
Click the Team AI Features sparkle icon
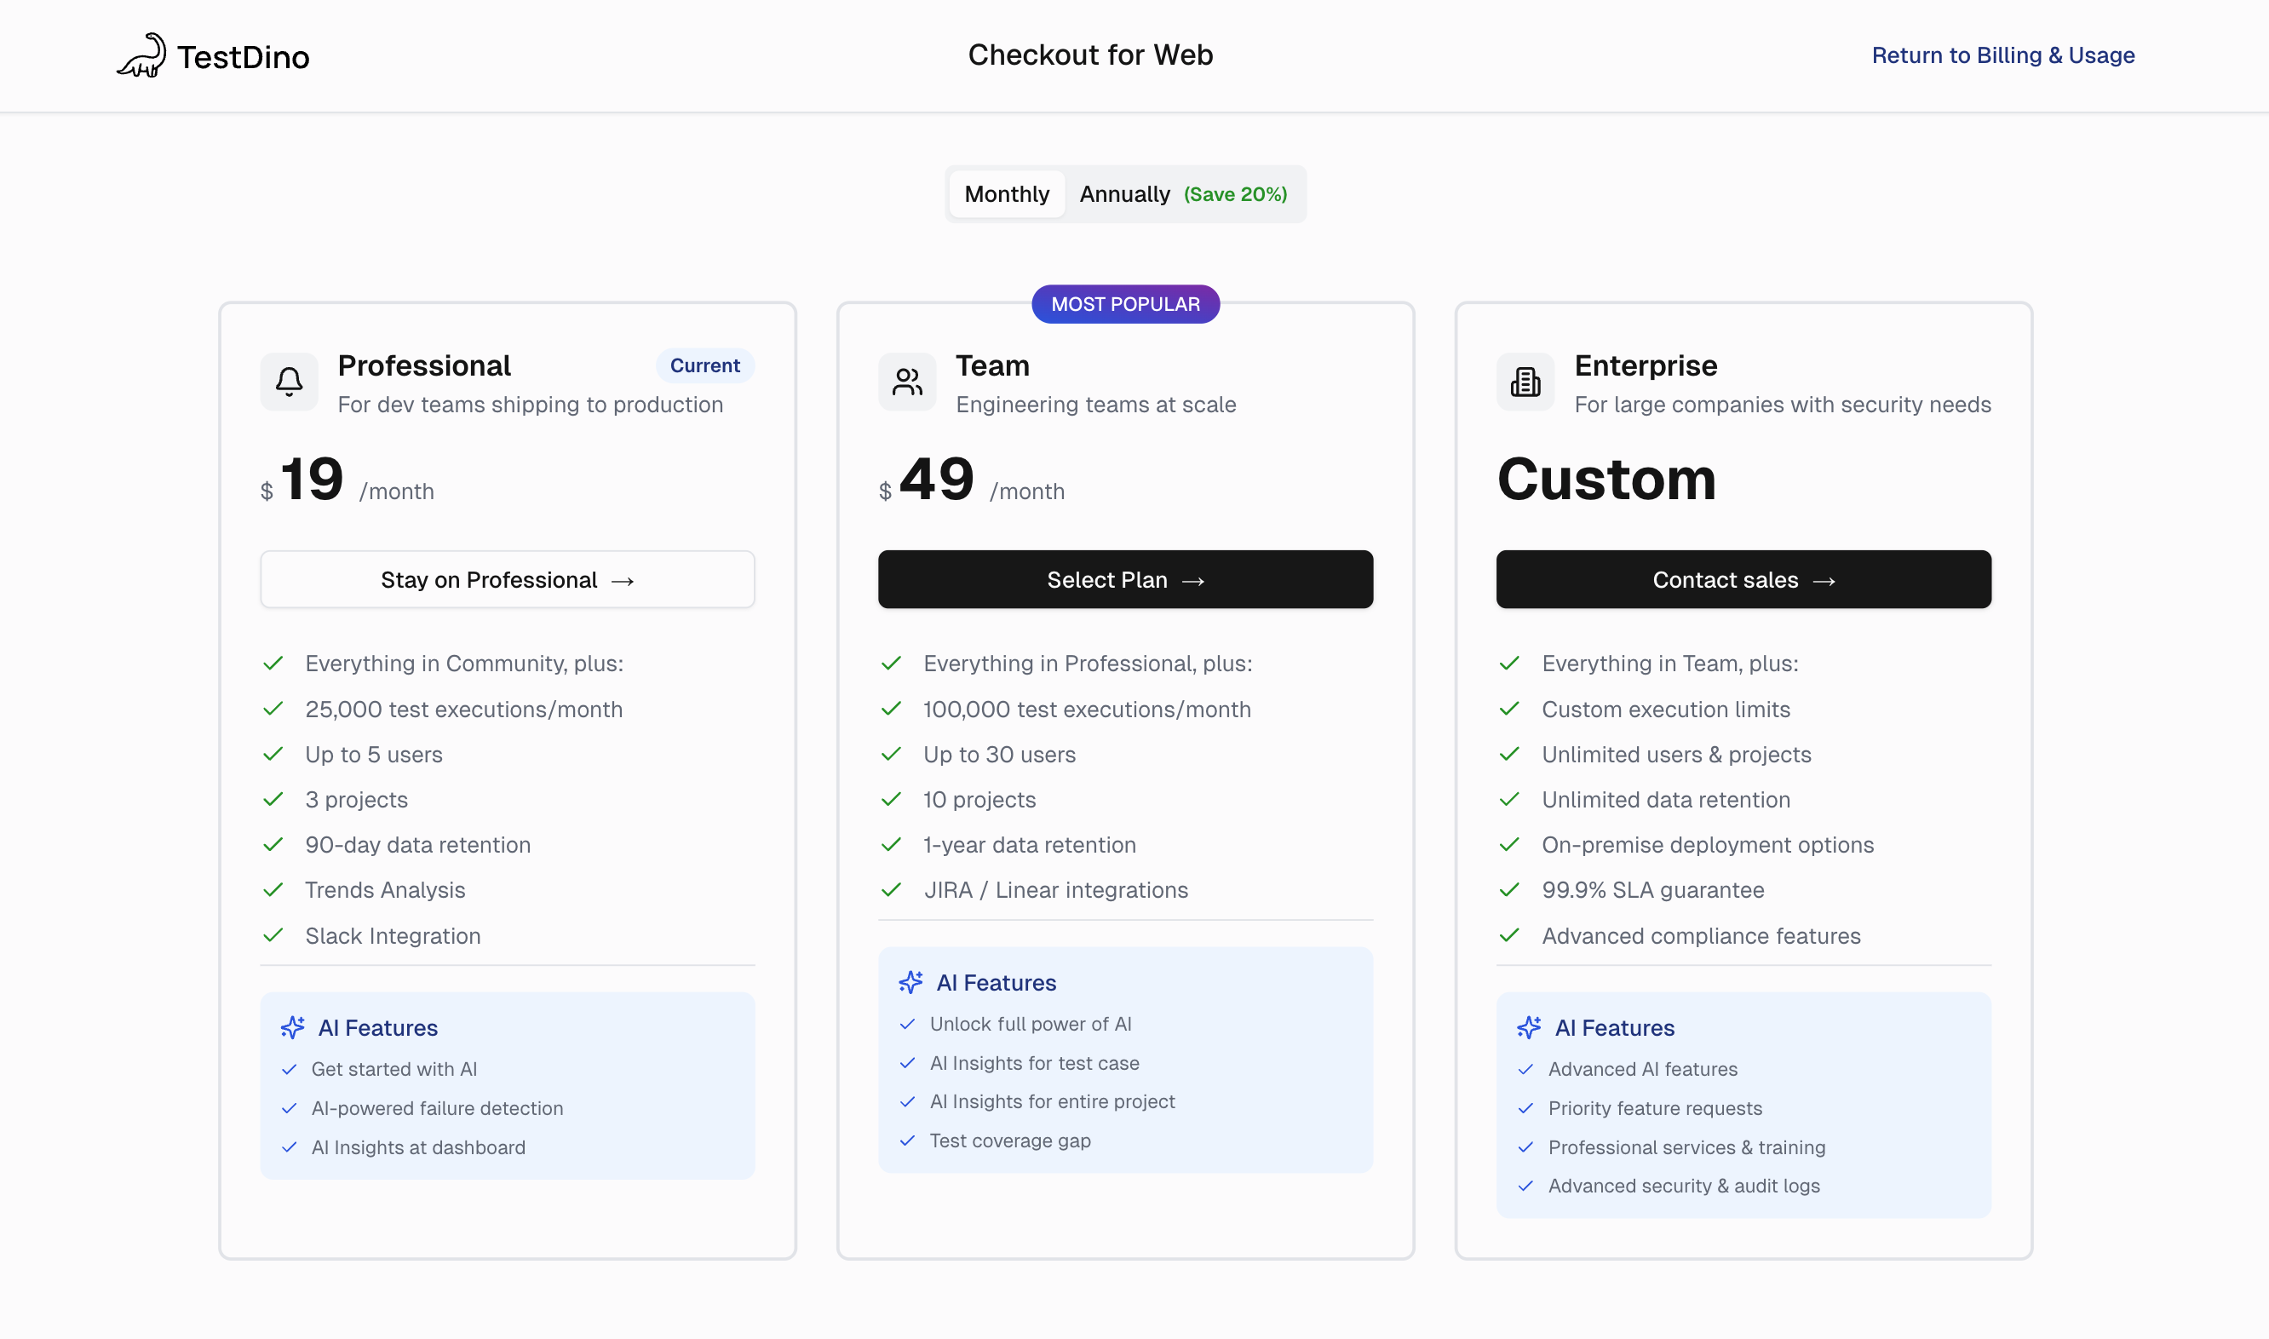point(910,982)
